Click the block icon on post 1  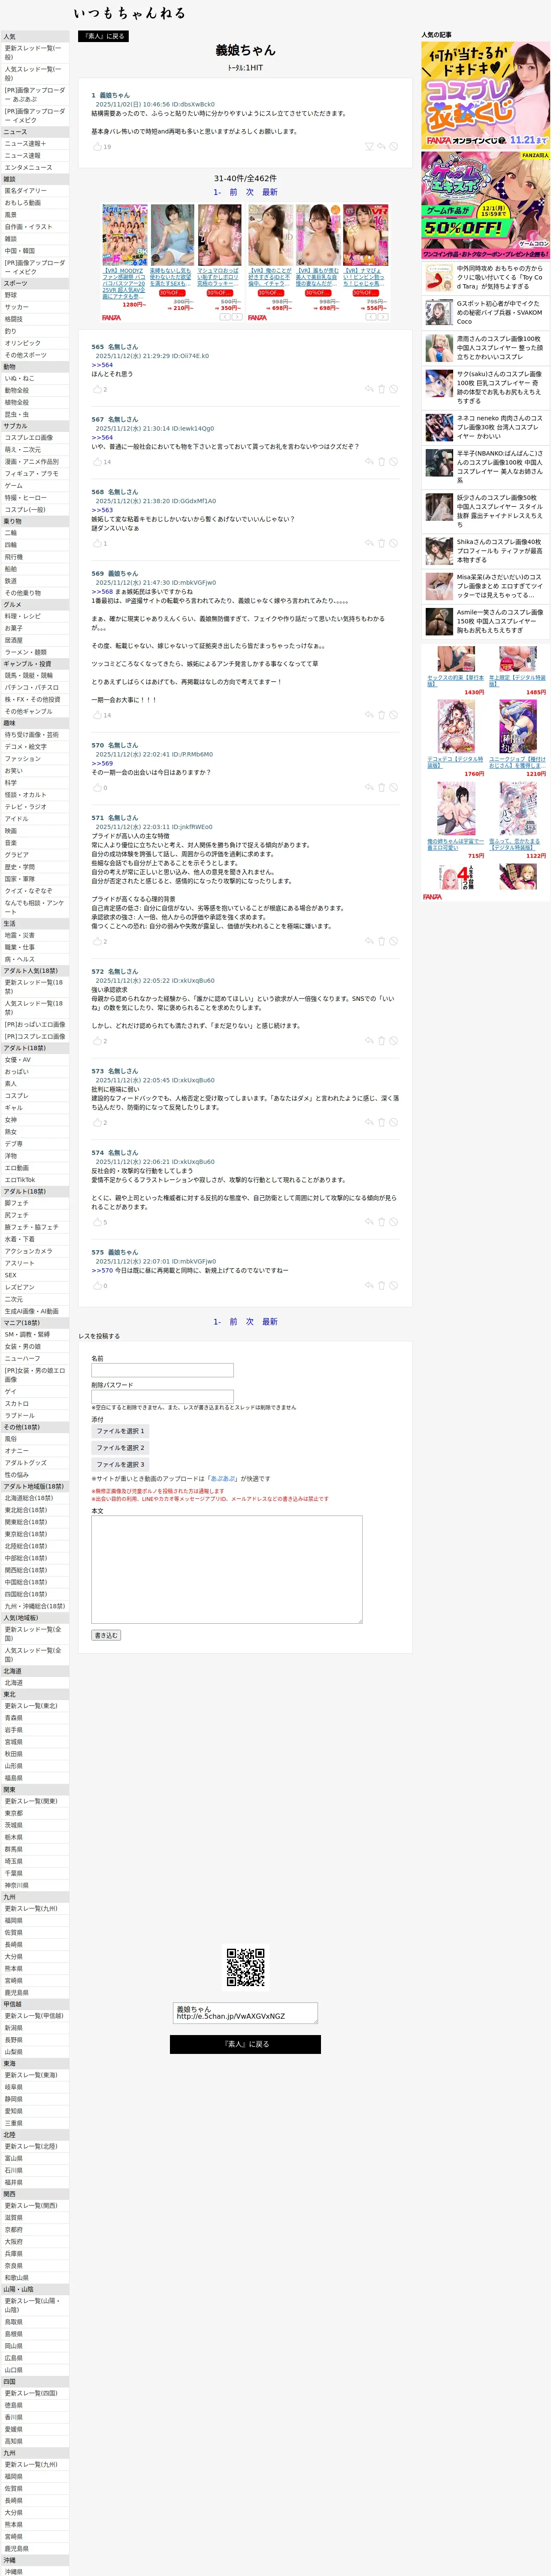pos(393,146)
